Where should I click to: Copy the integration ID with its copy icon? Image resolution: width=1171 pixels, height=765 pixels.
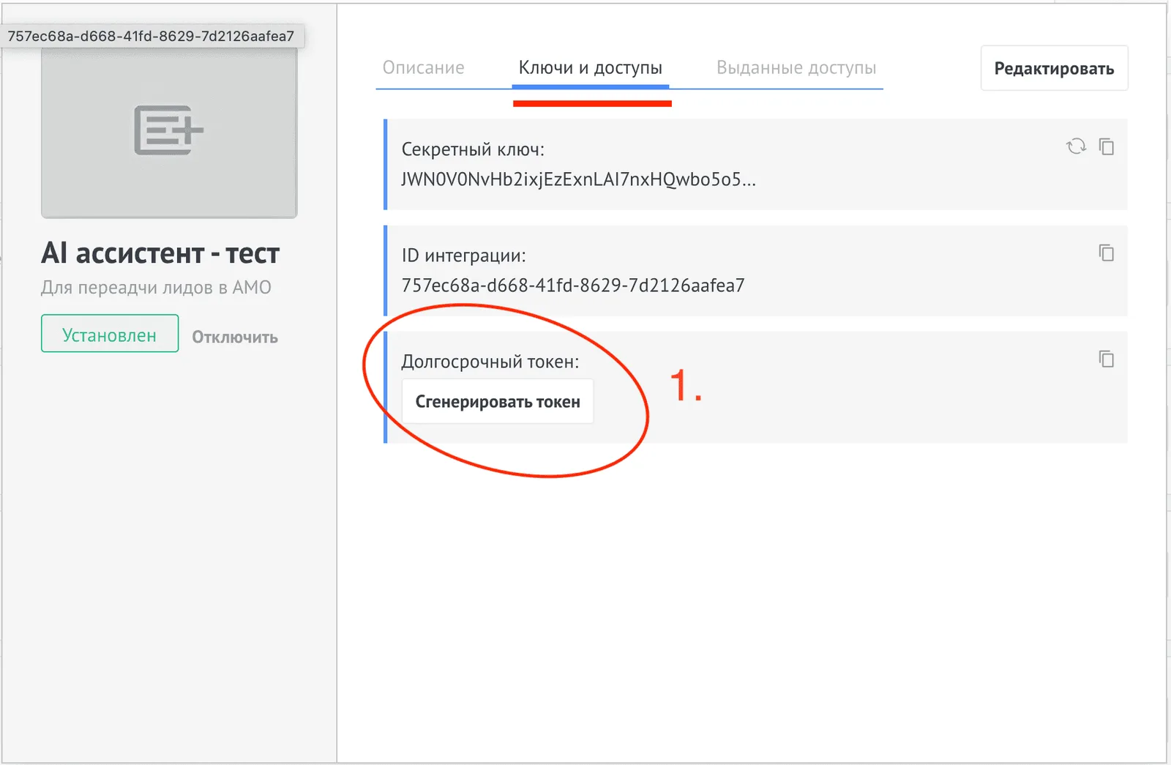(1107, 253)
